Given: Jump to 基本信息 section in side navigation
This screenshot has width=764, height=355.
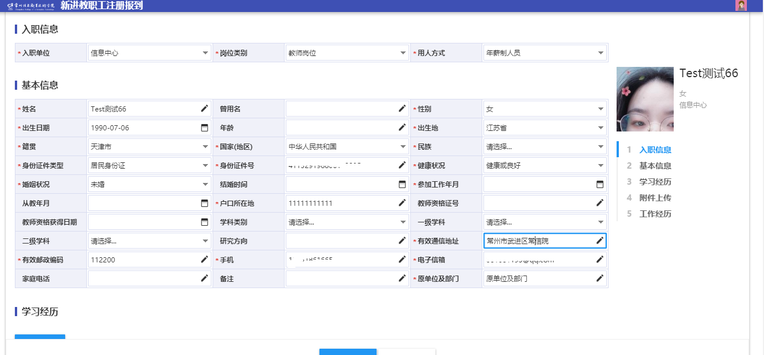Looking at the screenshot, I should click(x=655, y=166).
